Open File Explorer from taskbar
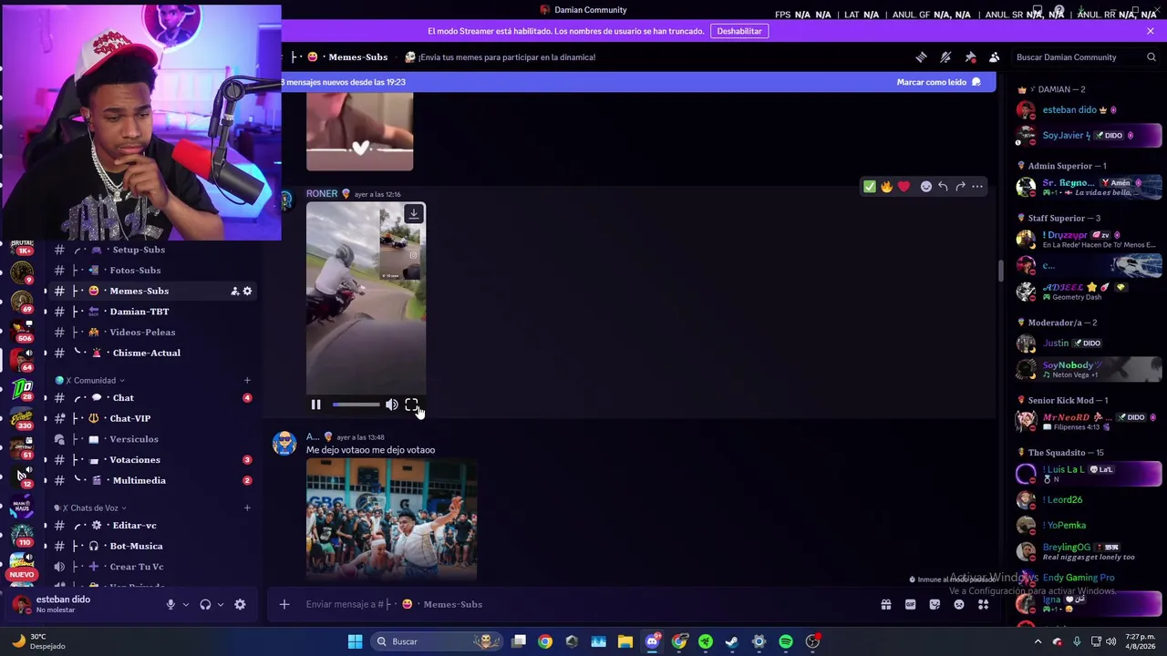 pyautogui.click(x=625, y=641)
